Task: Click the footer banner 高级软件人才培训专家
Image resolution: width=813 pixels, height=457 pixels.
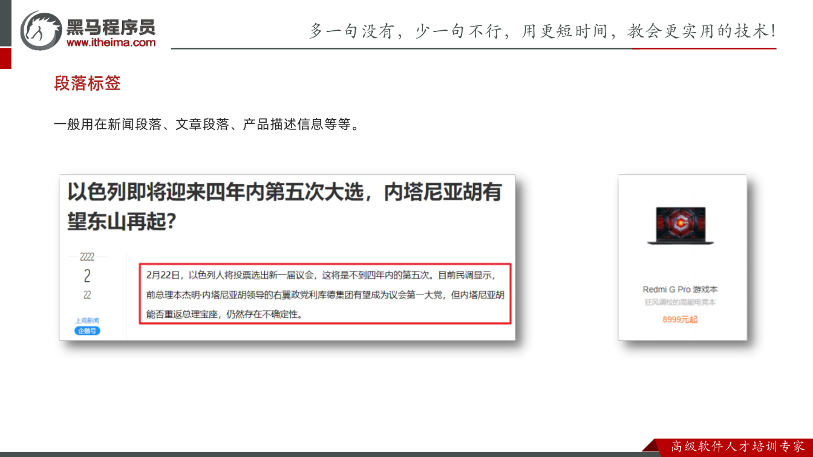Action: coord(737,447)
